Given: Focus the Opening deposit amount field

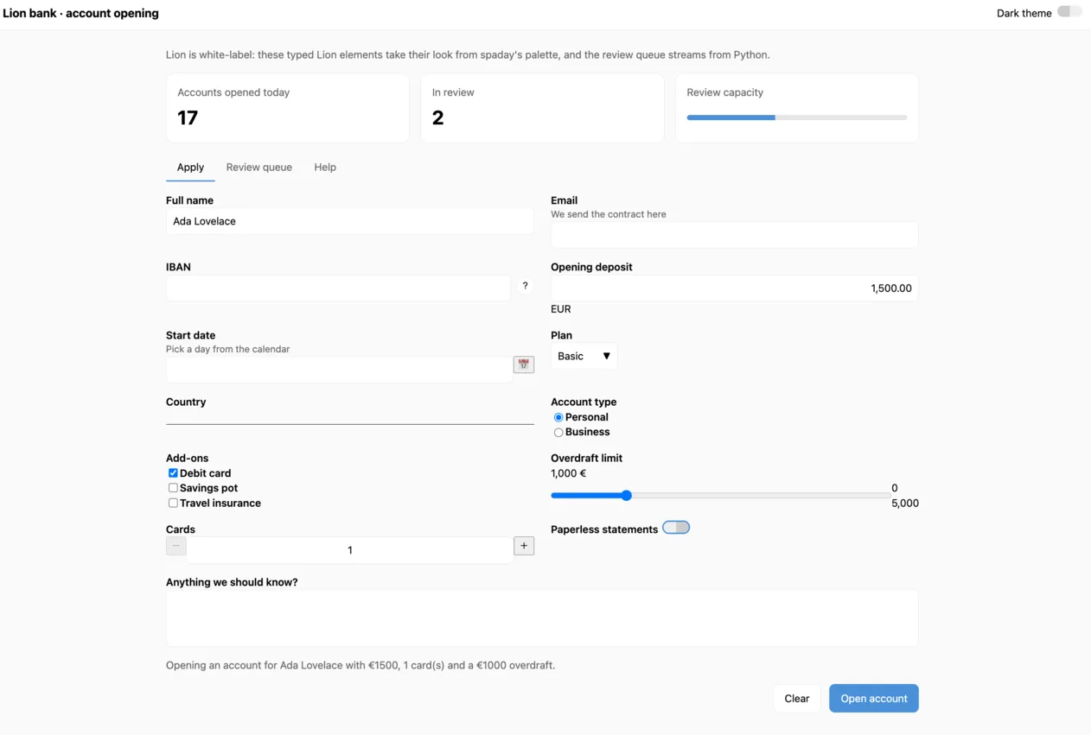Looking at the screenshot, I should 735,288.
